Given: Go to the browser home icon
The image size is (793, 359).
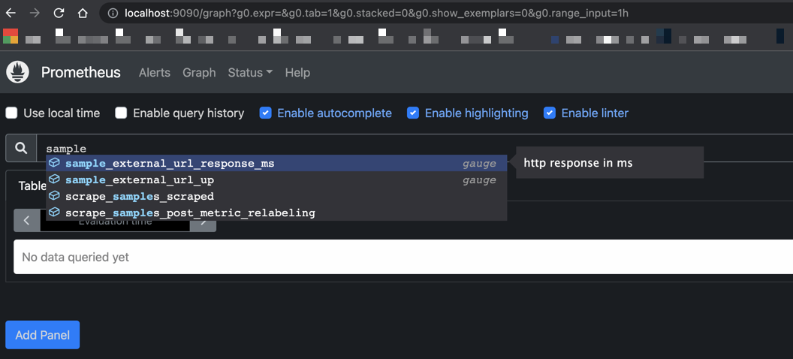Looking at the screenshot, I should (x=83, y=14).
